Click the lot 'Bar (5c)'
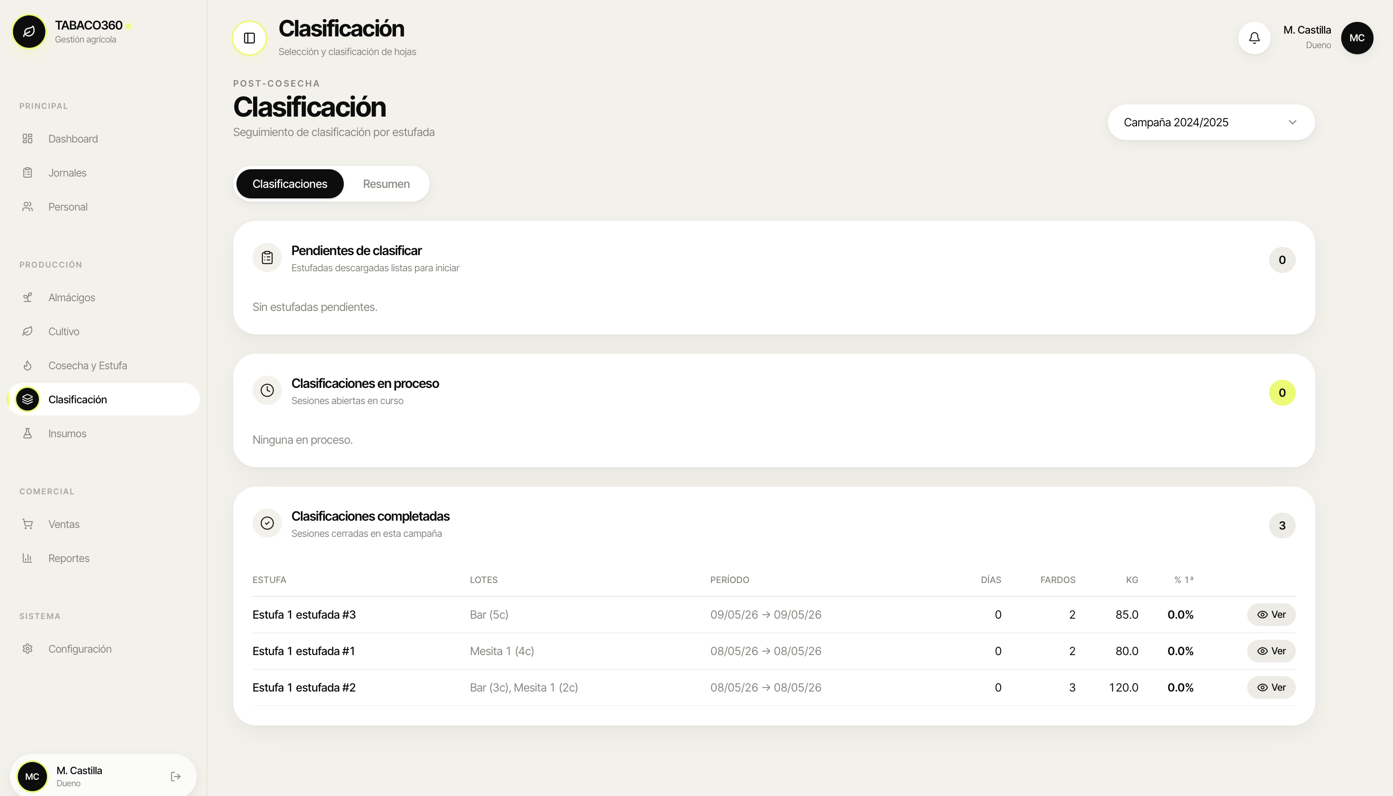The image size is (1393, 796). pyautogui.click(x=489, y=615)
